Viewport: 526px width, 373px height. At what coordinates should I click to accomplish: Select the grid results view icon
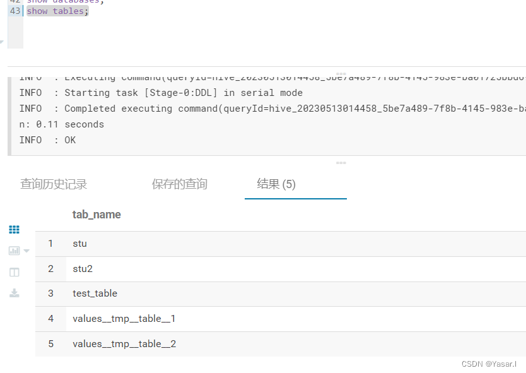(x=14, y=230)
